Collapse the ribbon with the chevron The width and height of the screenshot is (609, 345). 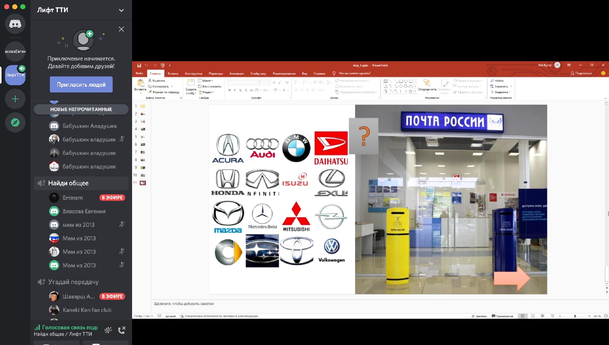tap(606, 98)
